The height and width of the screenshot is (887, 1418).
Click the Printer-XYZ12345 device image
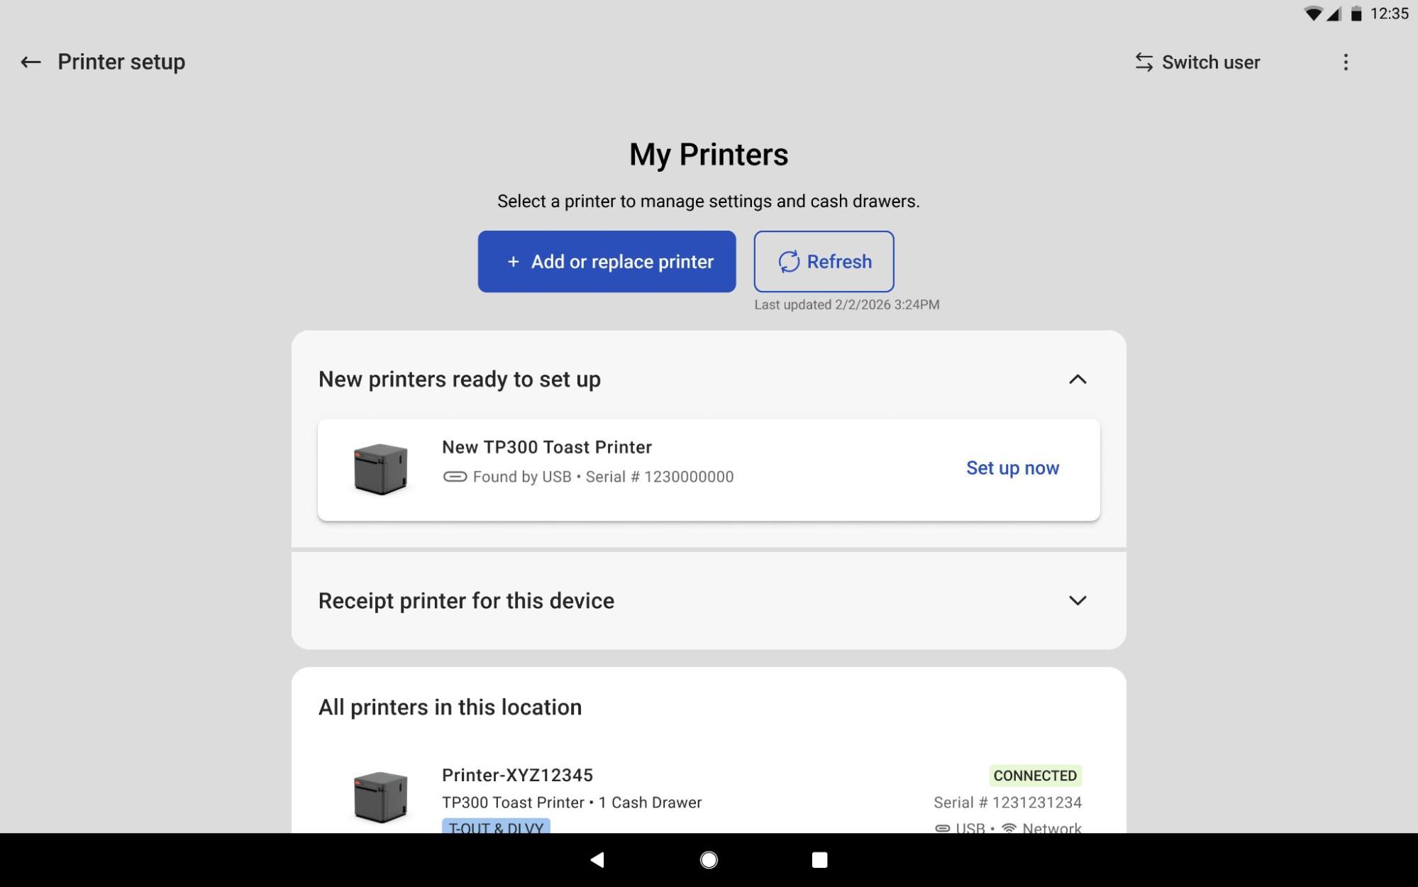click(381, 797)
